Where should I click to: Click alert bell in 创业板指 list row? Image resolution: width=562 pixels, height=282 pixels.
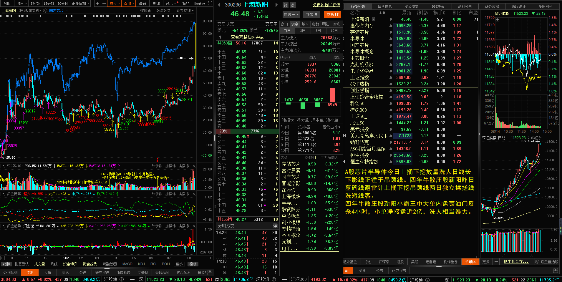click(x=391, y=91)
